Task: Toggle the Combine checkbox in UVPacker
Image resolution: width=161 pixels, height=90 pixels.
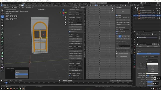Action: pyautogui.click(x=116, y=15)
